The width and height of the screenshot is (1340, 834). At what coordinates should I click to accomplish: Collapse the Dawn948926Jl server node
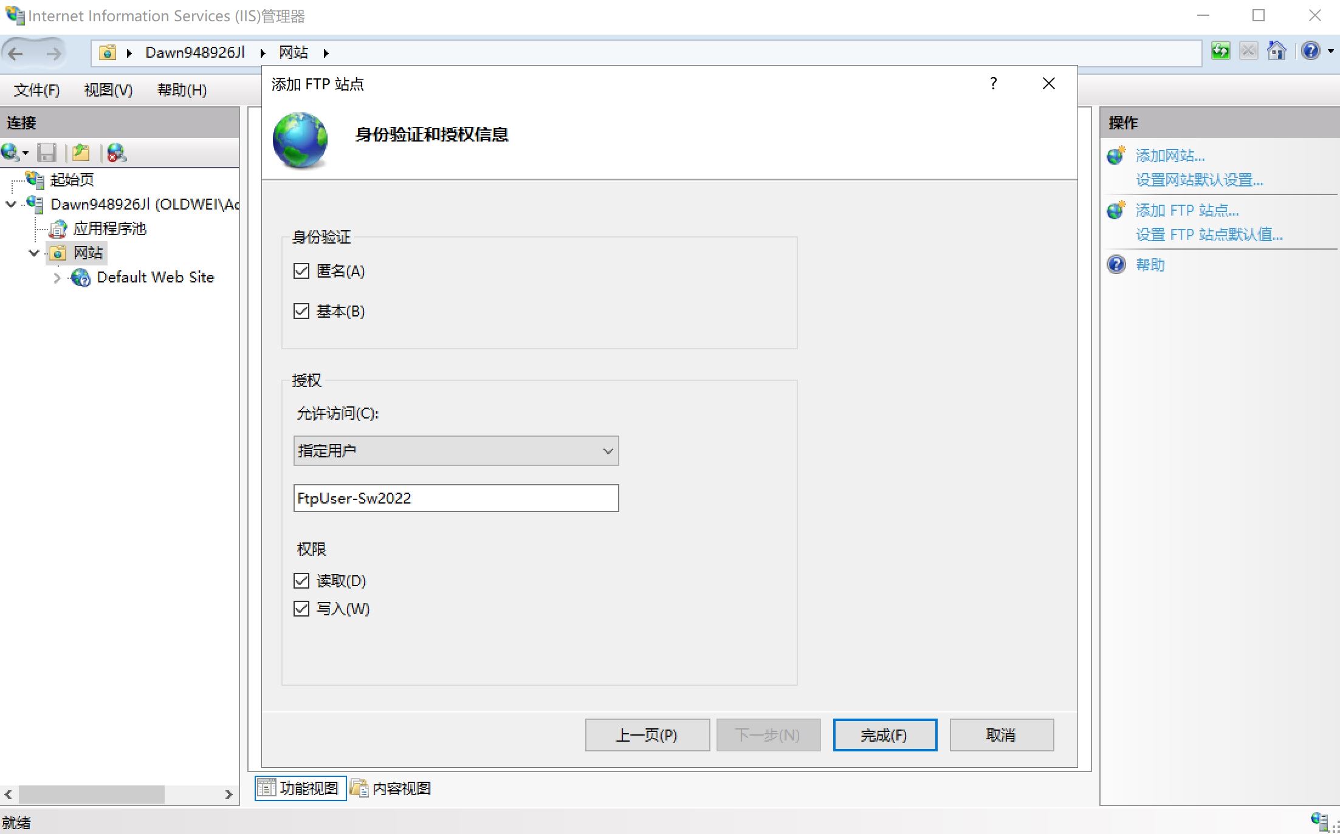click(x=11, y=204)
